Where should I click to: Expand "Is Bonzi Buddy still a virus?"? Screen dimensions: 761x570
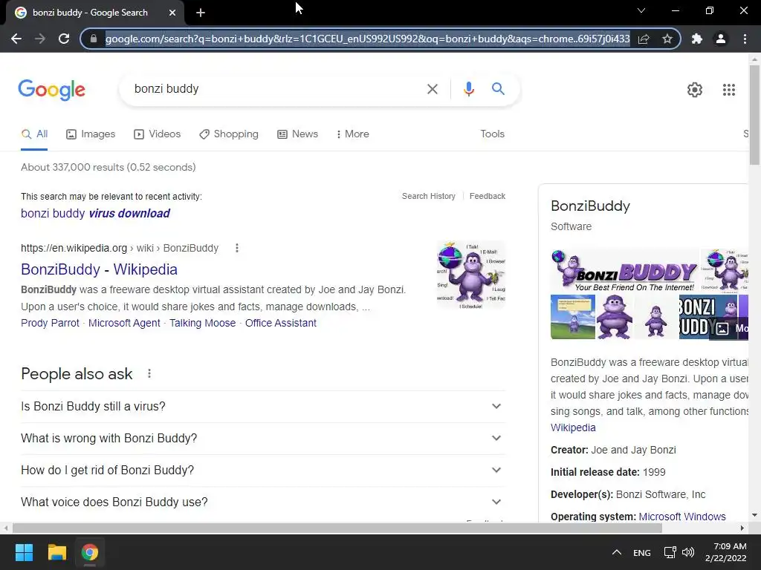click(263, 406)
